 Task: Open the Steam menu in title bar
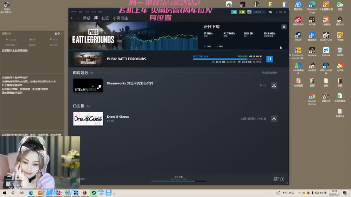pos(73,11)
